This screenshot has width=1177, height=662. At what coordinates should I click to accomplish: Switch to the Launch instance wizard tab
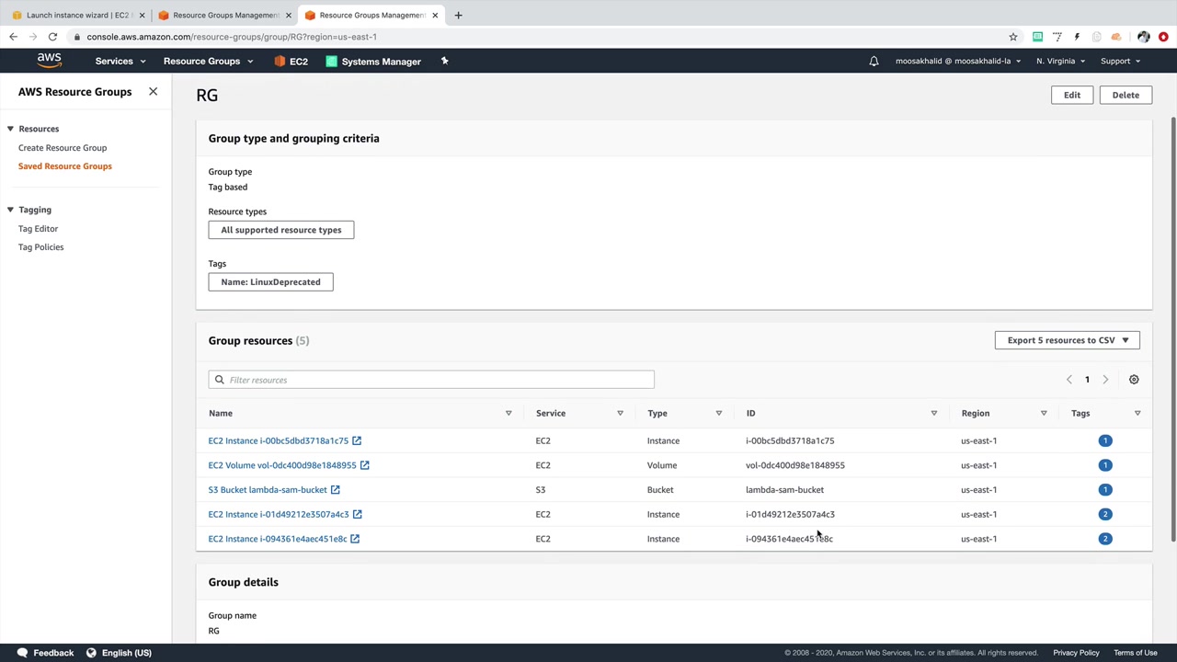click(77, 15)
